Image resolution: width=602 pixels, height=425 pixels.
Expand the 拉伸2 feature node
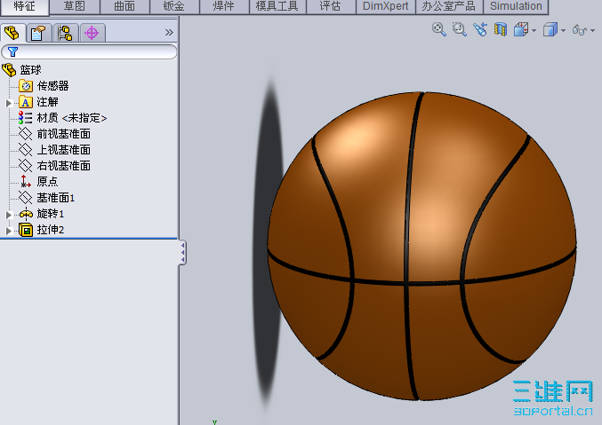(8, 231)
